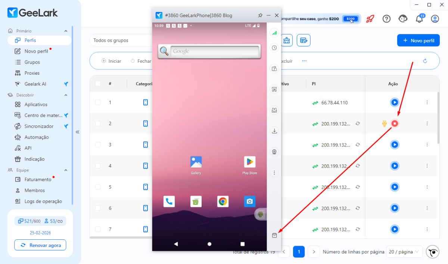This screenshot has height=264, width=448.
Task: Check the box for row 6
Action: click(98, 208)
